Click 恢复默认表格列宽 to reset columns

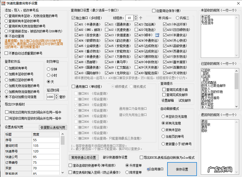52,127
